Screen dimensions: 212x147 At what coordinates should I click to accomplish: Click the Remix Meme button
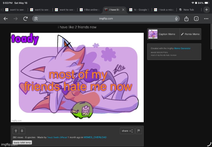pyautogui.click(x=191, y=34)
